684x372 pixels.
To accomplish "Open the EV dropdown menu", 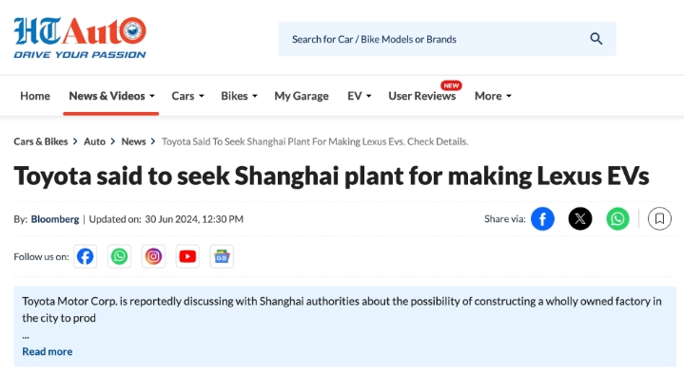I will 360,96.
